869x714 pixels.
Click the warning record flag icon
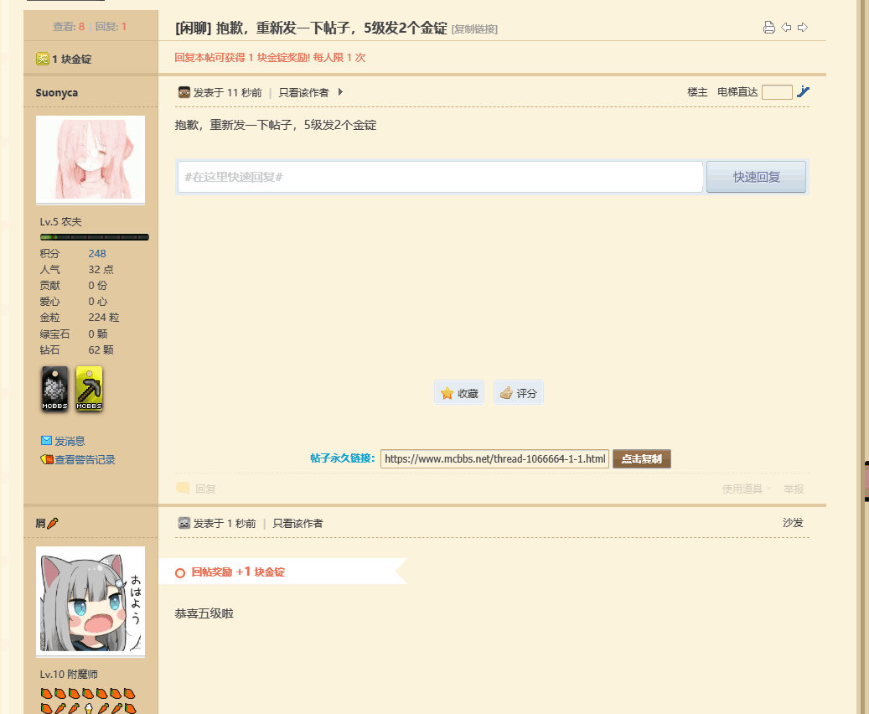pos(47,459)
